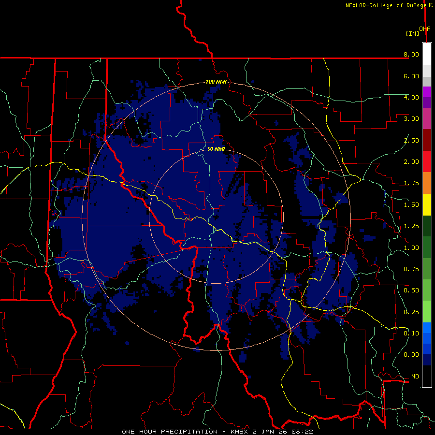Click the [IN] units label
Screen dimensions: 435x435
pos(413,33)
